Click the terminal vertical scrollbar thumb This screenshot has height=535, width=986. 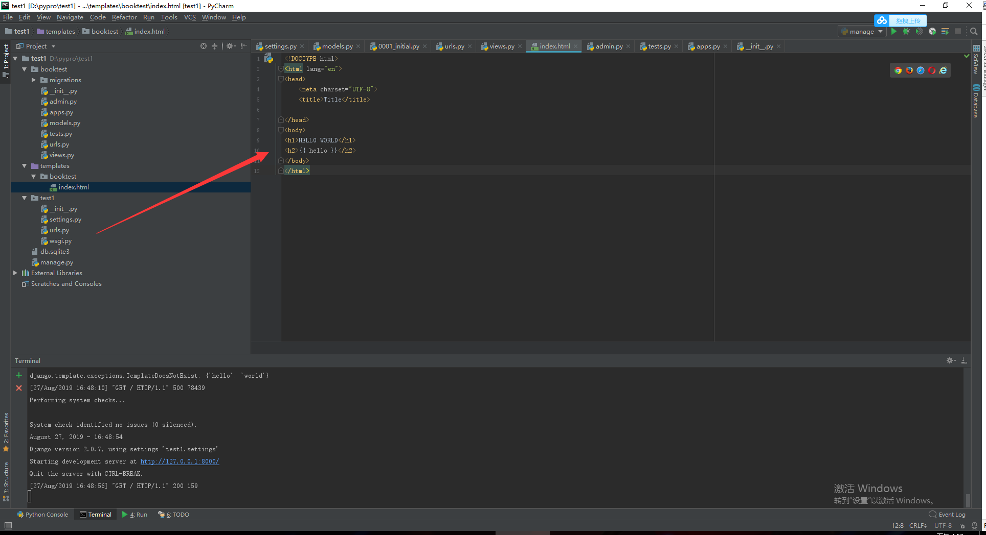point(967,500)
